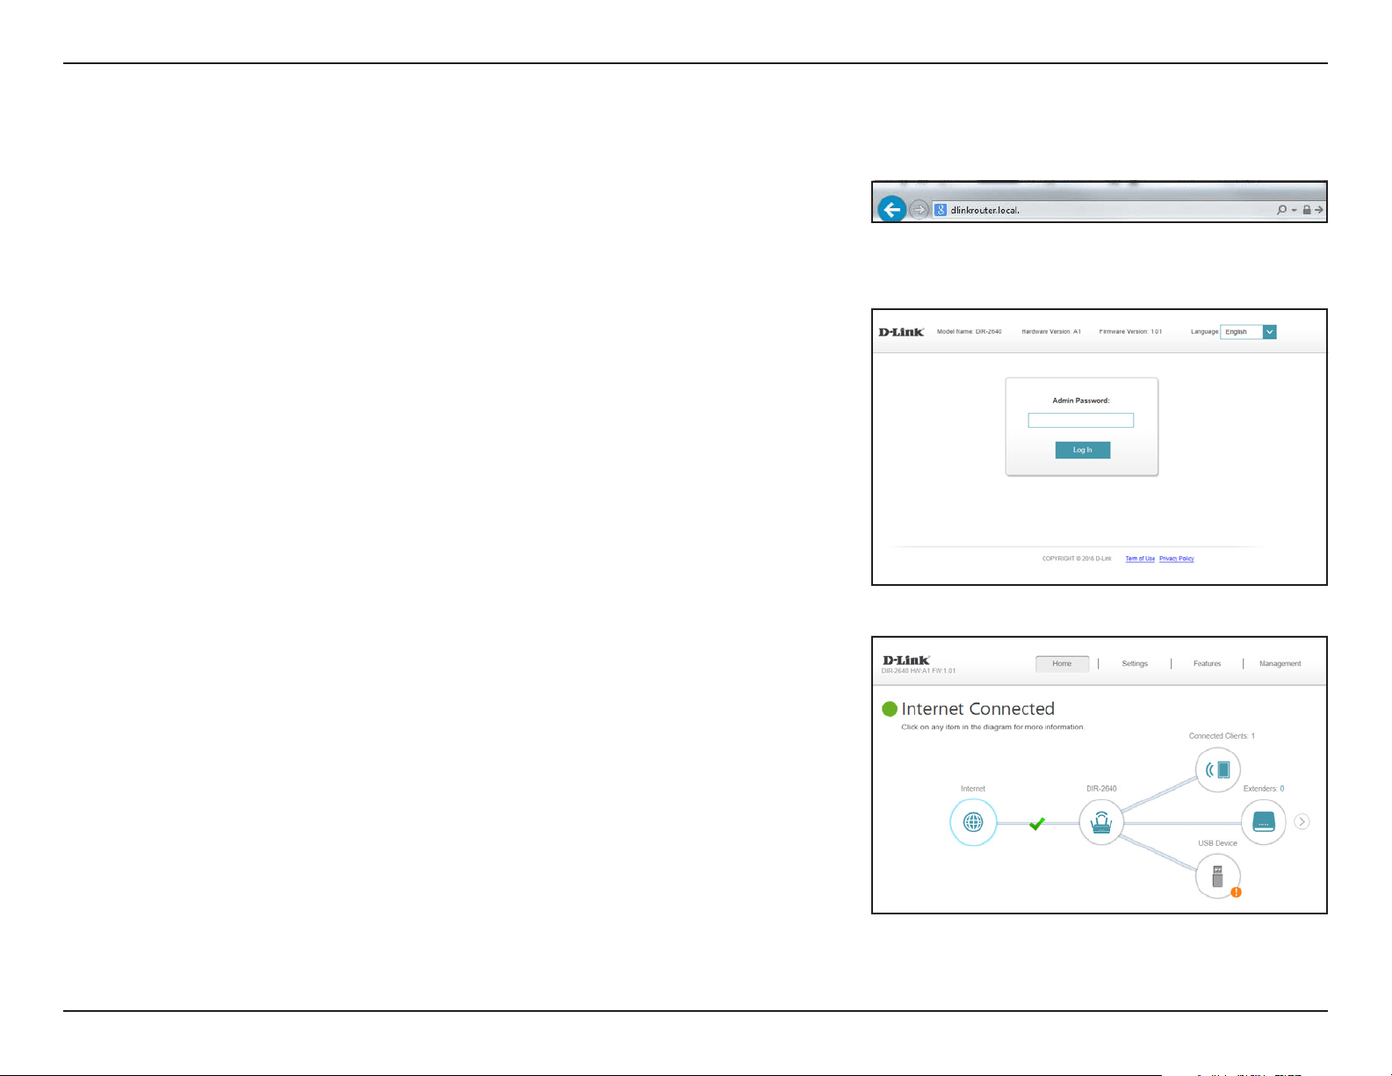Click the green checkmark connection status
Viewport: 1392px width, 1076px height.
pos(1037,823)
